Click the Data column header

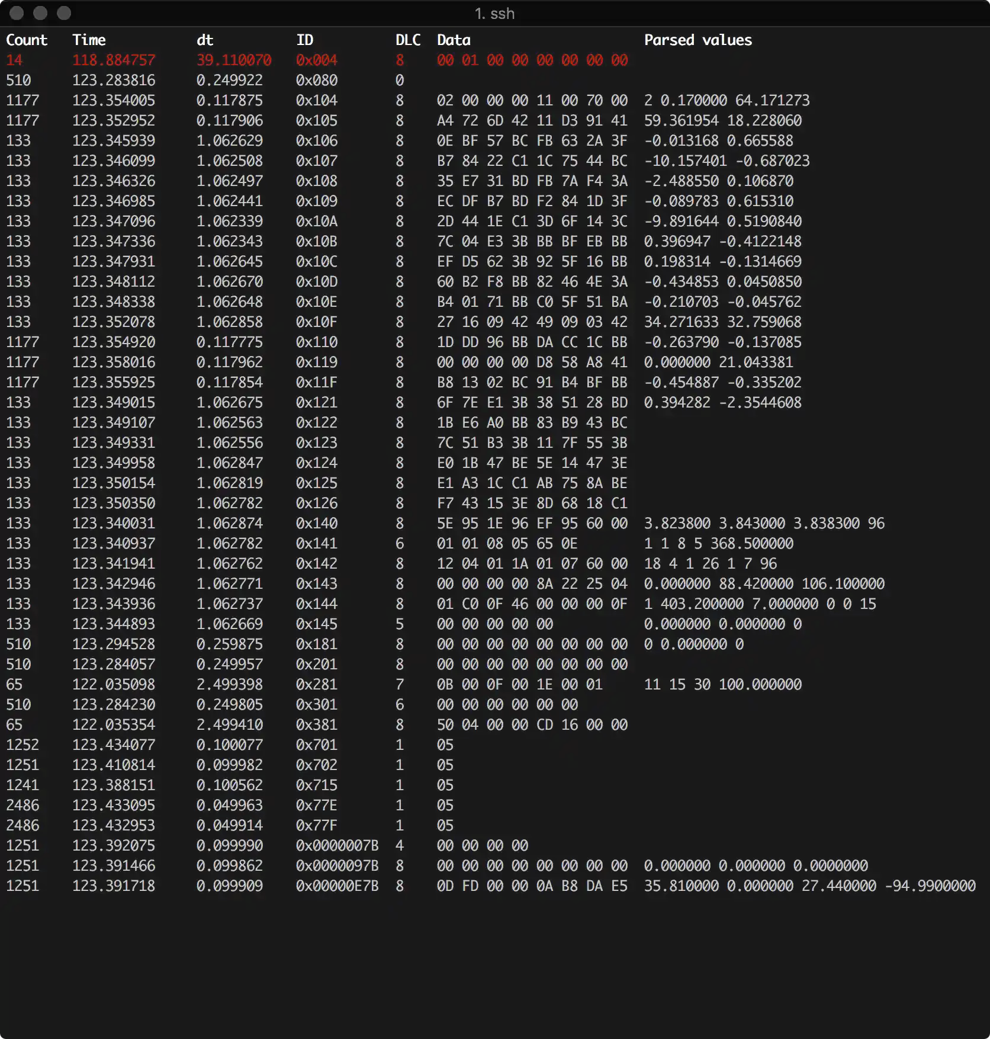[454, 40]
